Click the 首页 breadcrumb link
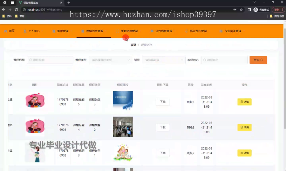Viewport: 286px width, 171px height. pos(133,45)
